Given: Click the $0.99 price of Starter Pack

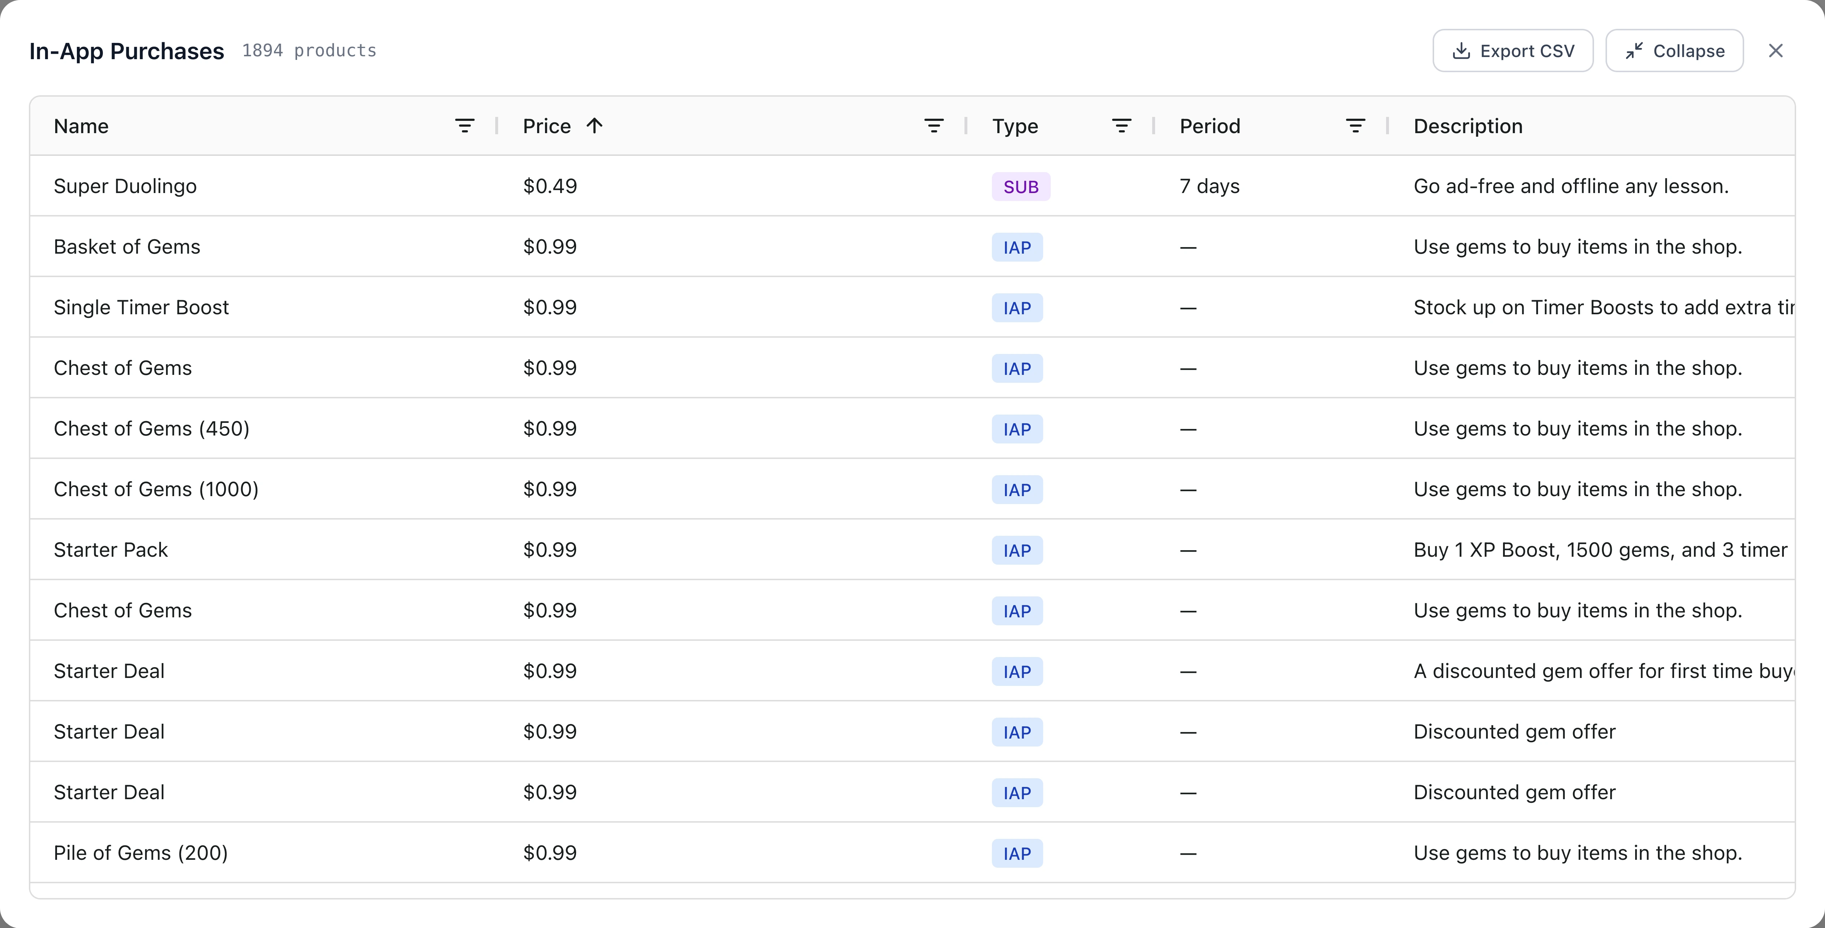Looking at the screenshot, I should [550, 550].
